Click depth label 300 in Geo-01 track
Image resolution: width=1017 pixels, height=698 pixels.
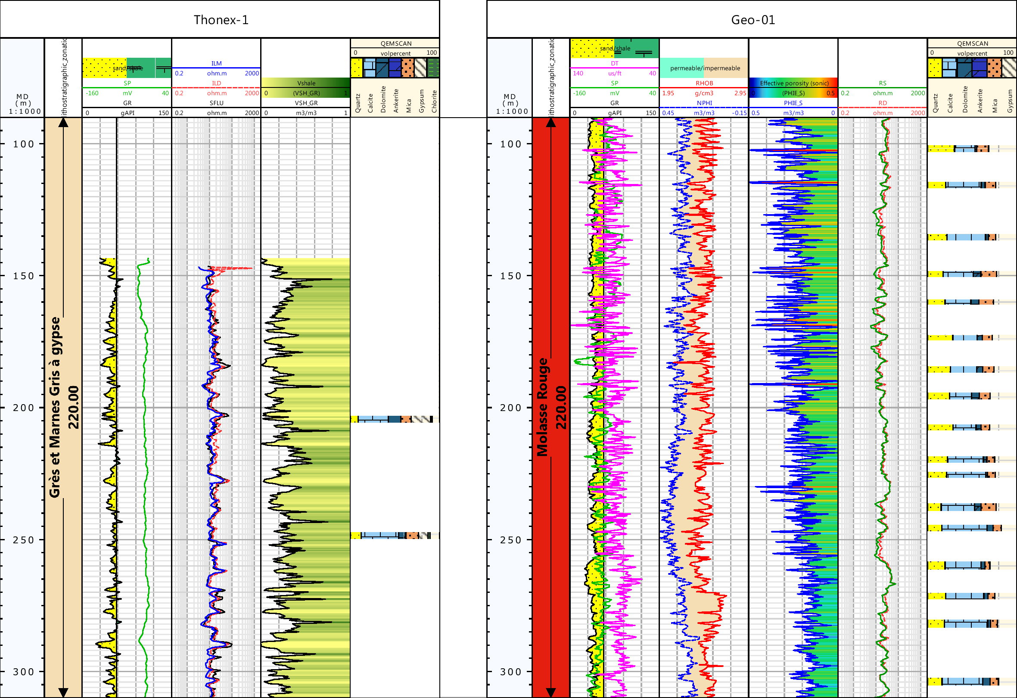point(511,671)
